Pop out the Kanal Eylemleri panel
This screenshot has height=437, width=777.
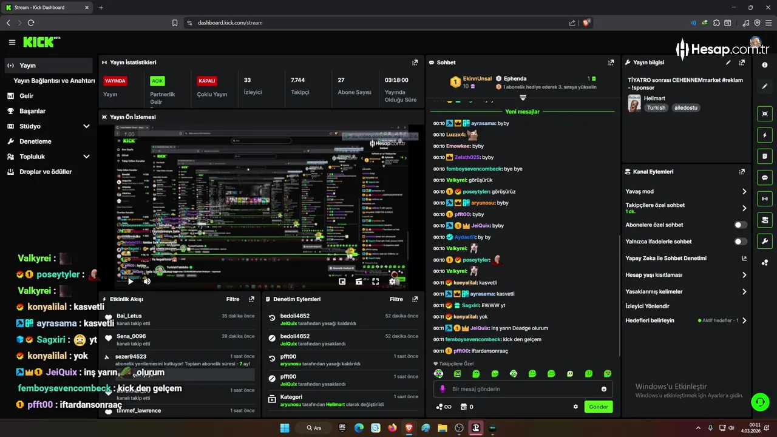click(x=742, y=172)
